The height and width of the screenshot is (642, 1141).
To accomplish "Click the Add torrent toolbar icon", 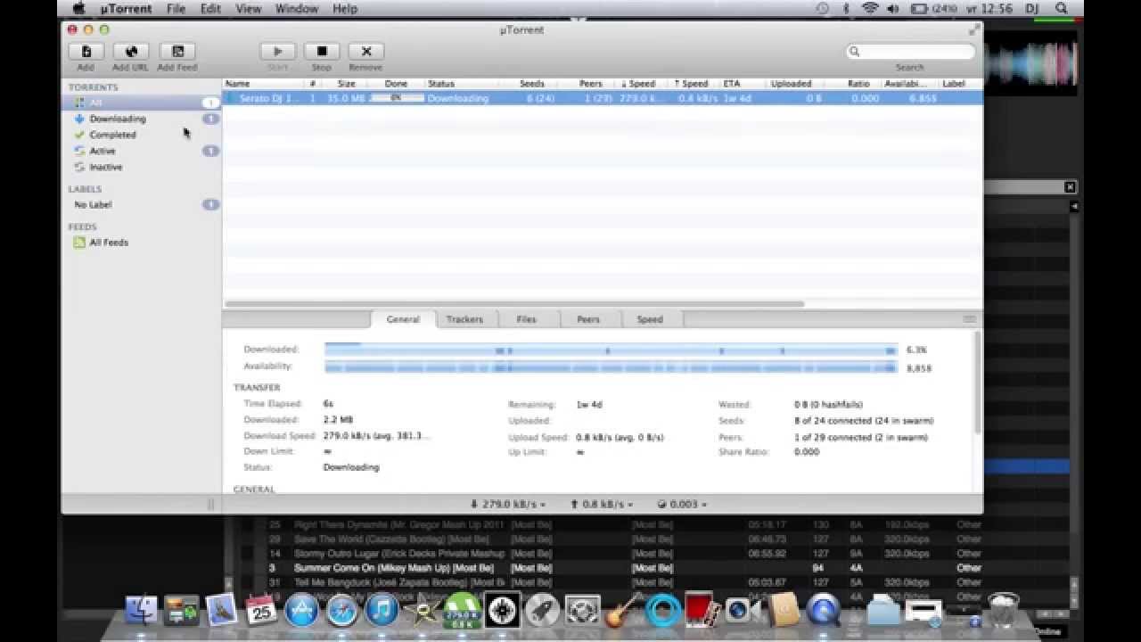I will (86, 52).
